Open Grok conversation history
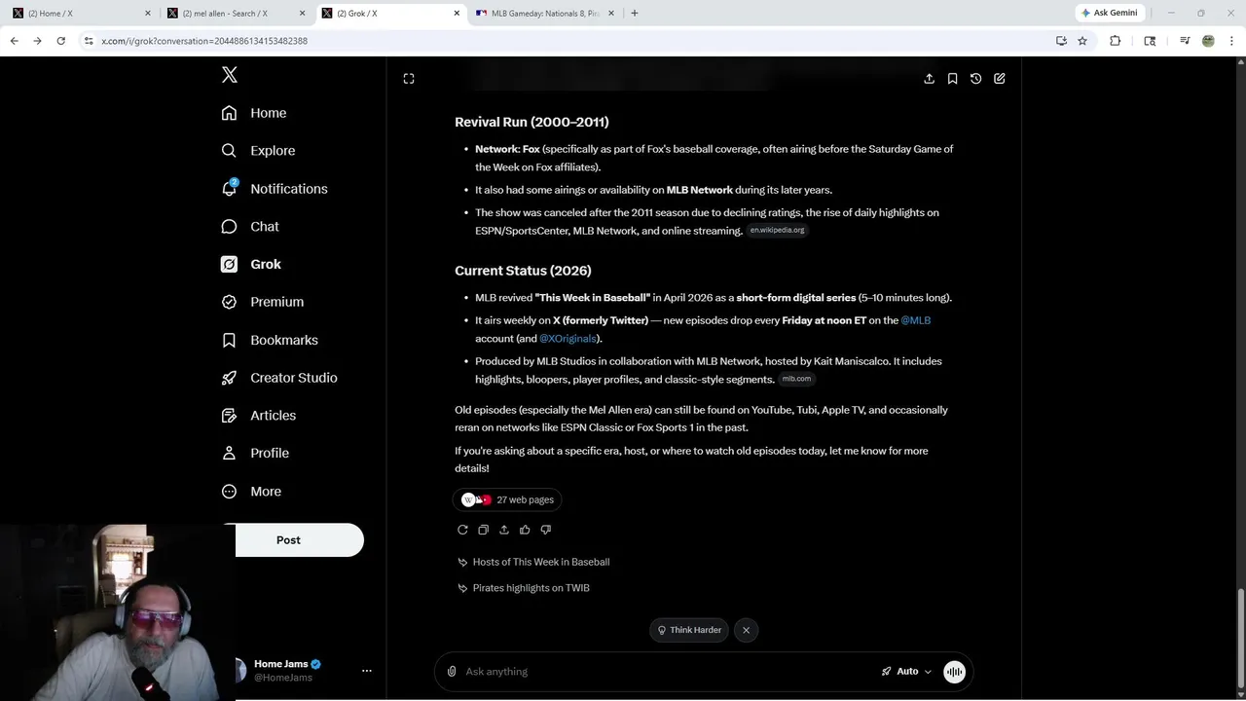This screenshot has height=701, width=1246. pyautogui.click(x=975, y=79)
